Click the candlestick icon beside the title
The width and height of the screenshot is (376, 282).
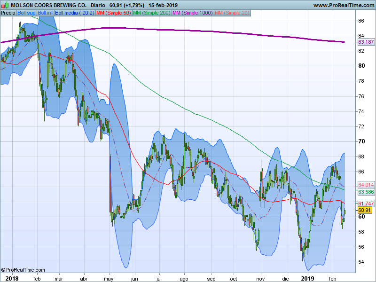[5, 5]
